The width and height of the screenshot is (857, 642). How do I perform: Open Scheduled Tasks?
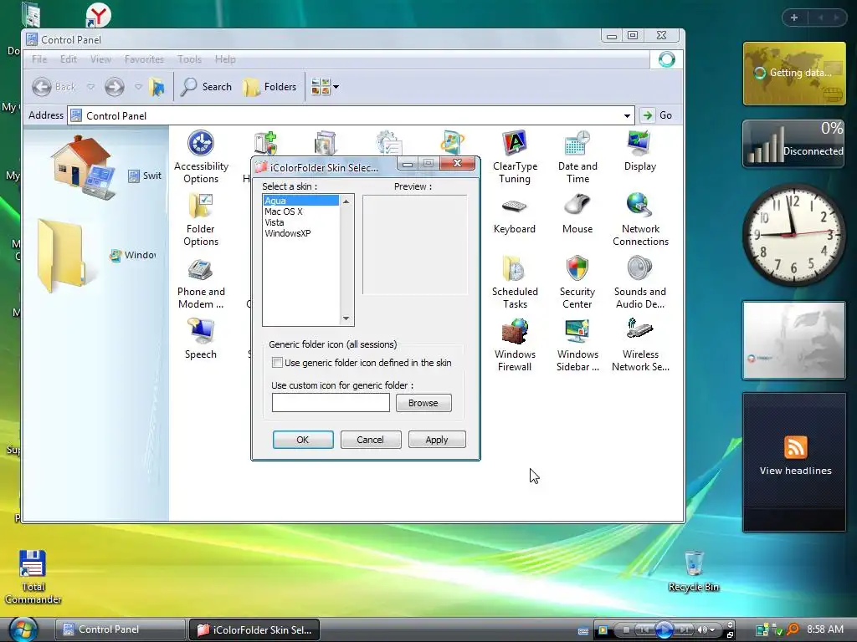tap(515, 283)
